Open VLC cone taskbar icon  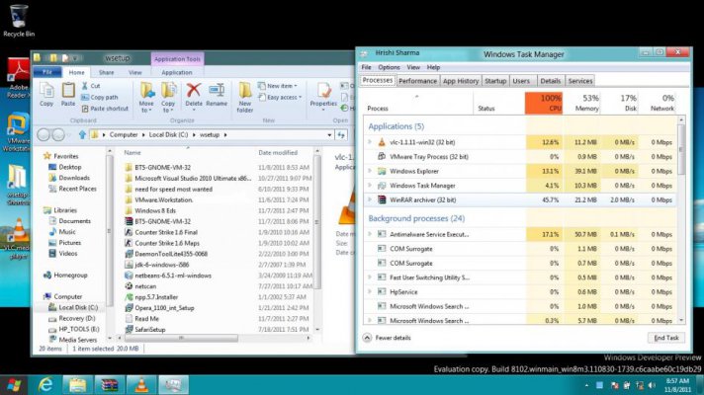141,385
